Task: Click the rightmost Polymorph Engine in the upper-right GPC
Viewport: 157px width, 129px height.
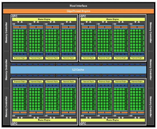Action: tap(137, 58)
